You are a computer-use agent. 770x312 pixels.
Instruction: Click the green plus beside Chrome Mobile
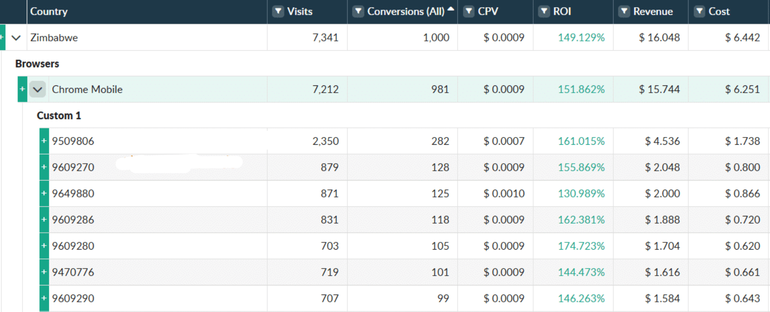pos(22,90)
